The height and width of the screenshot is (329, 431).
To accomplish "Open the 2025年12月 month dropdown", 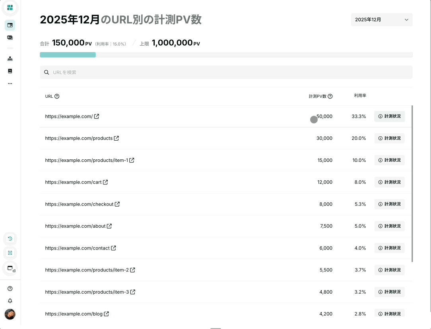I will click(x=382, y=20).
